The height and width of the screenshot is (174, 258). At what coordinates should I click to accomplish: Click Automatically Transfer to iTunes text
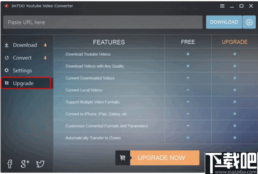[93, 138]
